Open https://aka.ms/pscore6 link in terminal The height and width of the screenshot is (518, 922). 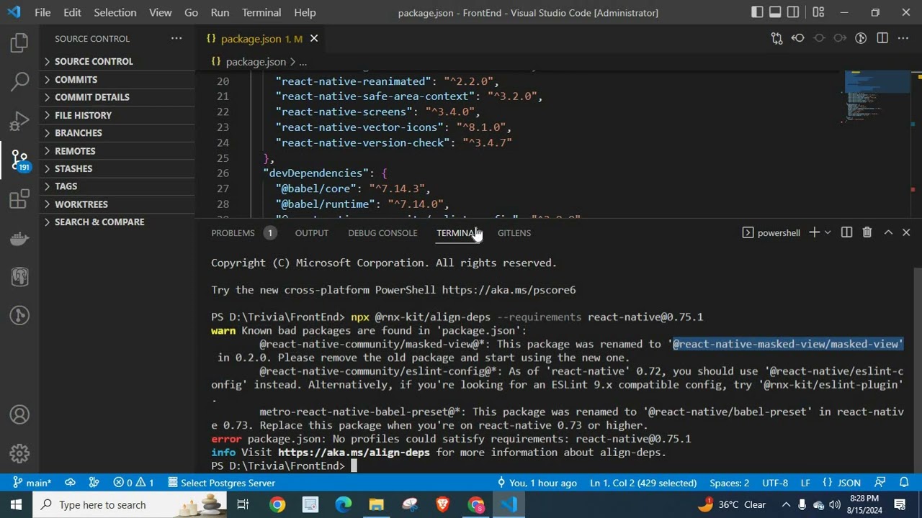[x=509, y=290]
